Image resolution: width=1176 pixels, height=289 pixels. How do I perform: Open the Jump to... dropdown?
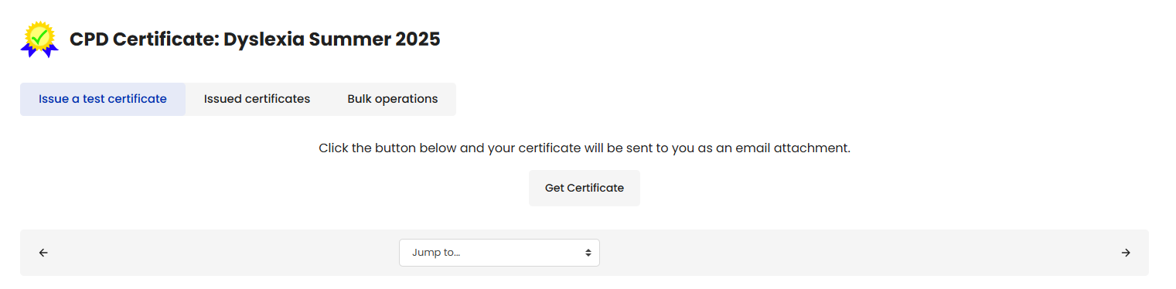point(499,253)
